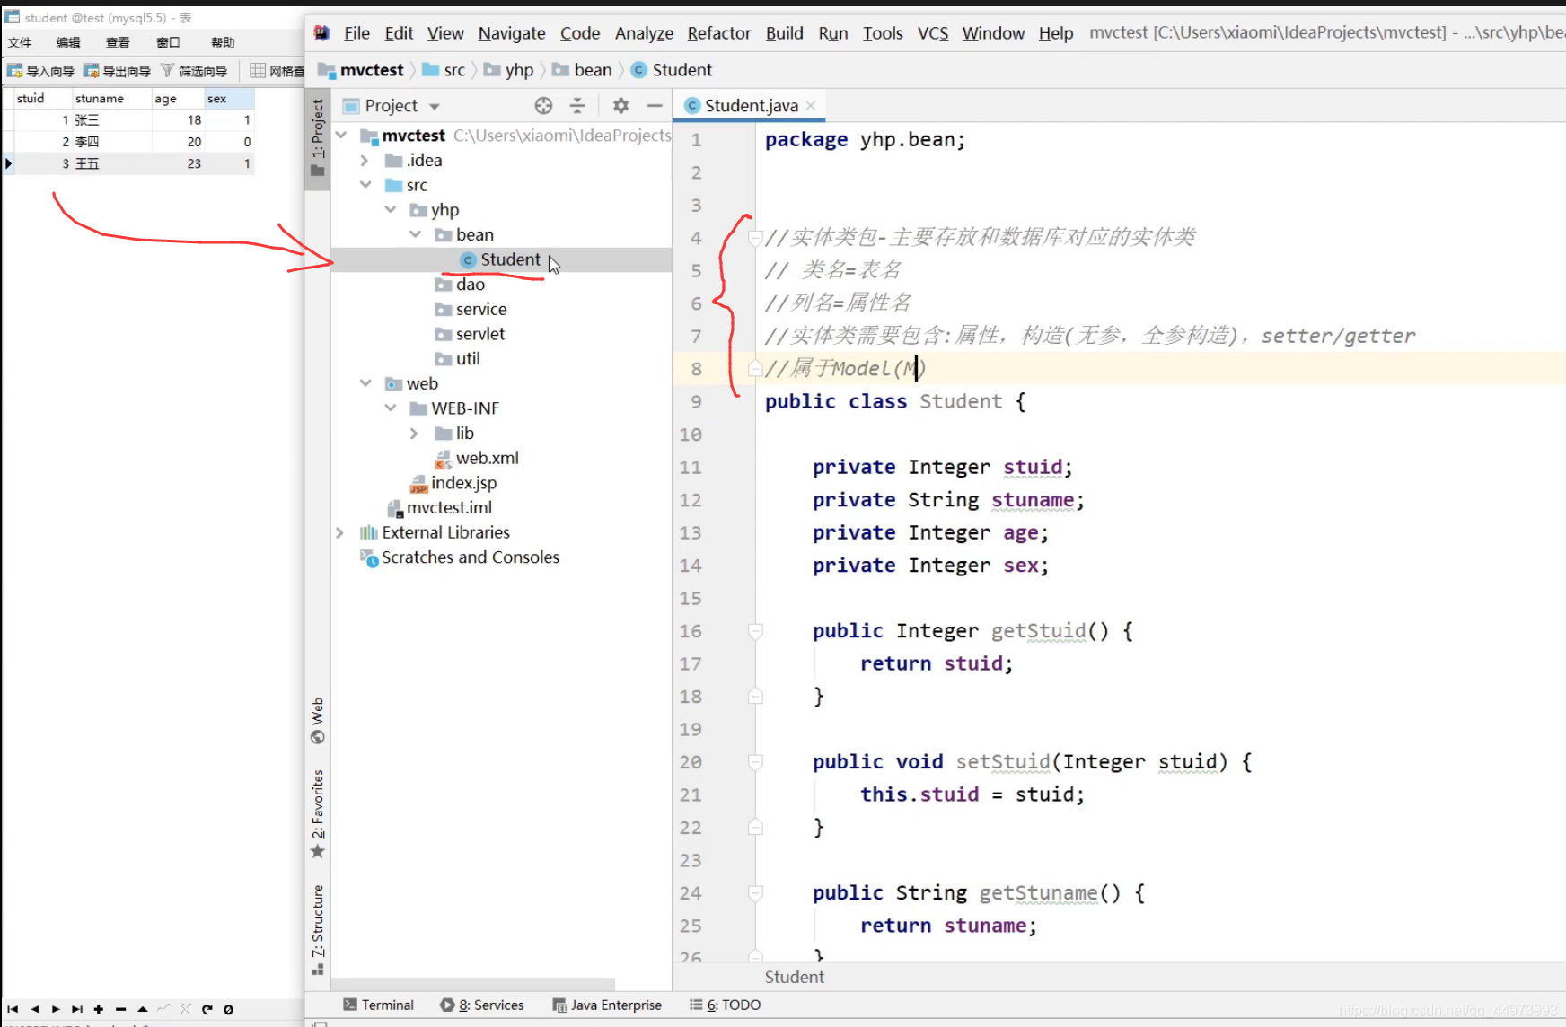This screenshot has width=1566, height=1027.
Task: Collapse the web folder
Action: click(x=365, y=383)
